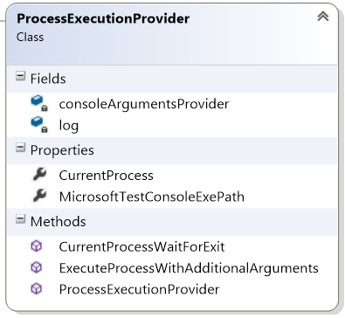The image size is (345, 318).
Task: Select the ProcessExecutionProvider constructor method
Action: pyautogui.click(x=139, y=289)
